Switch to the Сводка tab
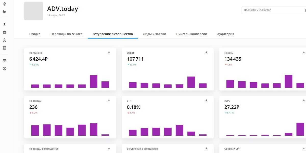This screenshot has height=153, width=306. tap(35, 34)
